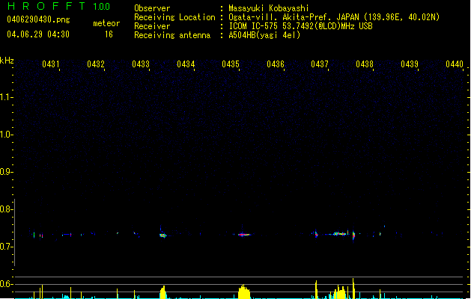Click the 0432 time marker
The width and height of the screenshot is (471, 299).
(x=96, y=64)
